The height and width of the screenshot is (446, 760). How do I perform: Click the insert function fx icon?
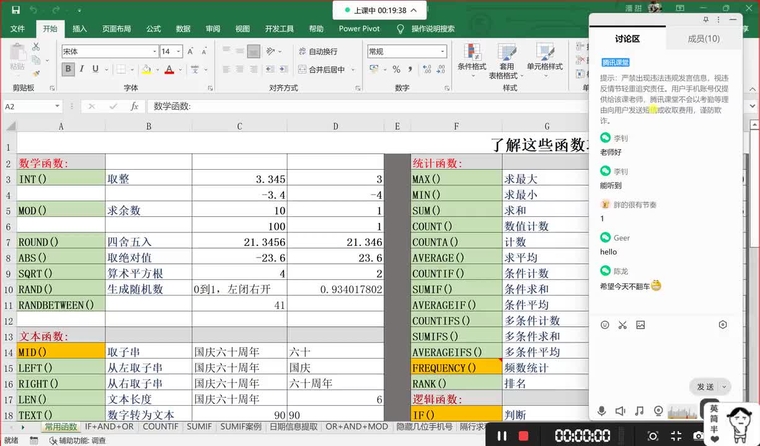[x=134, y=107]
